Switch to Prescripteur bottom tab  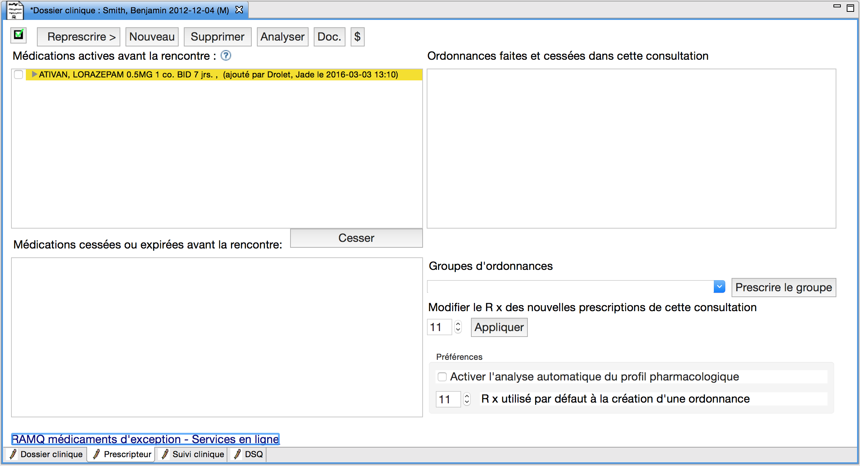[122, 454]
